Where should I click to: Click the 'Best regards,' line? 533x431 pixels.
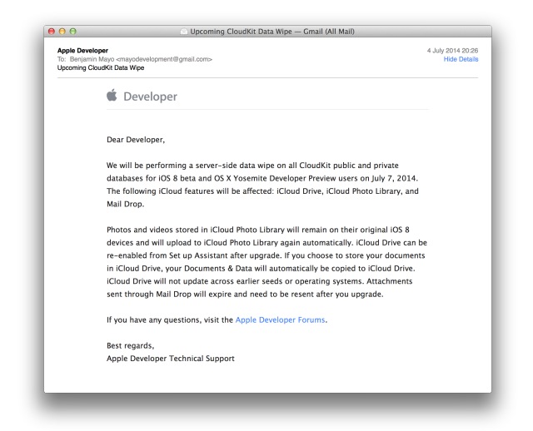coord(130,346)
